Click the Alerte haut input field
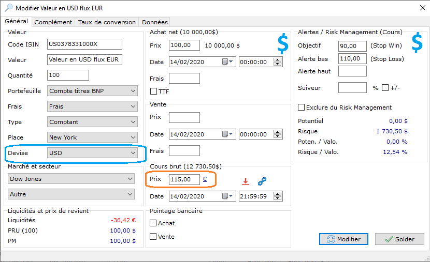 click(352, 71)
